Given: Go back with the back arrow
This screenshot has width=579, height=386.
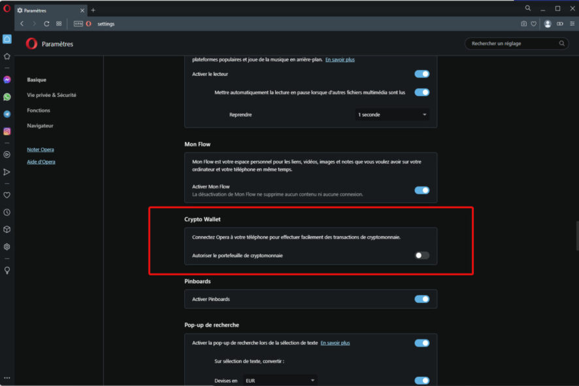Looking at the screenshot, I should point(22,24).
